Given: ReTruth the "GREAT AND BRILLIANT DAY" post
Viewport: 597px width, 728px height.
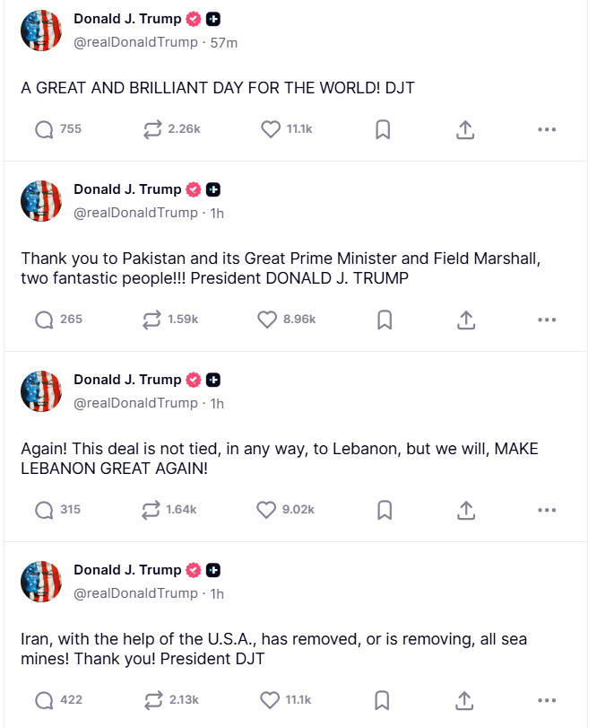Looking at the screenshot, I should pyautogui.click(x=151, y=129).
